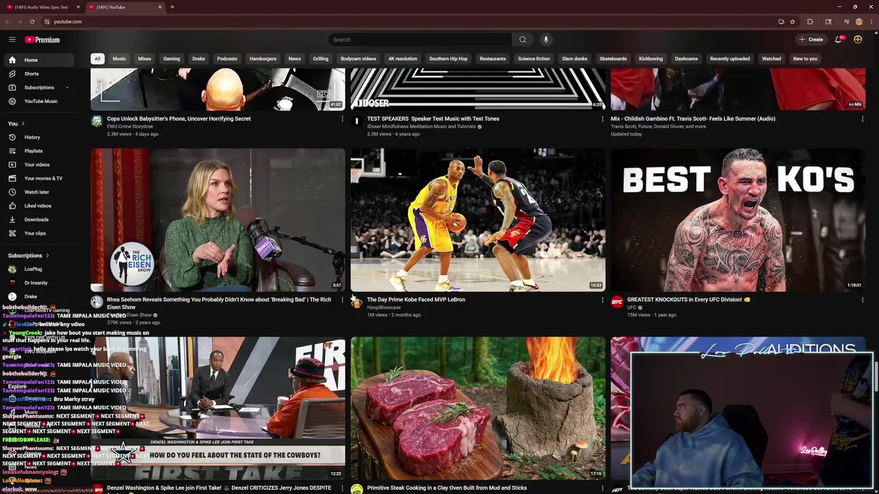Click the YouTube Premium logo
The image size is (879, 494).
[43, 40]
